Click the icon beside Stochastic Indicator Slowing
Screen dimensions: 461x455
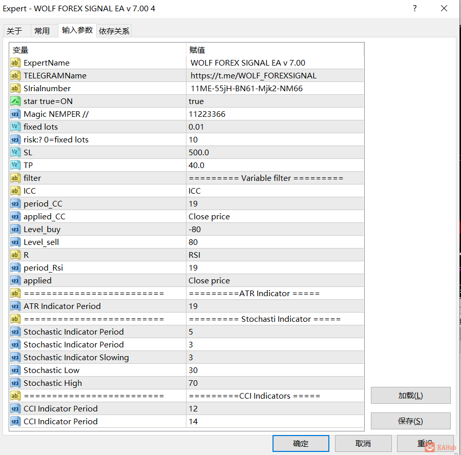coord(15,357)
